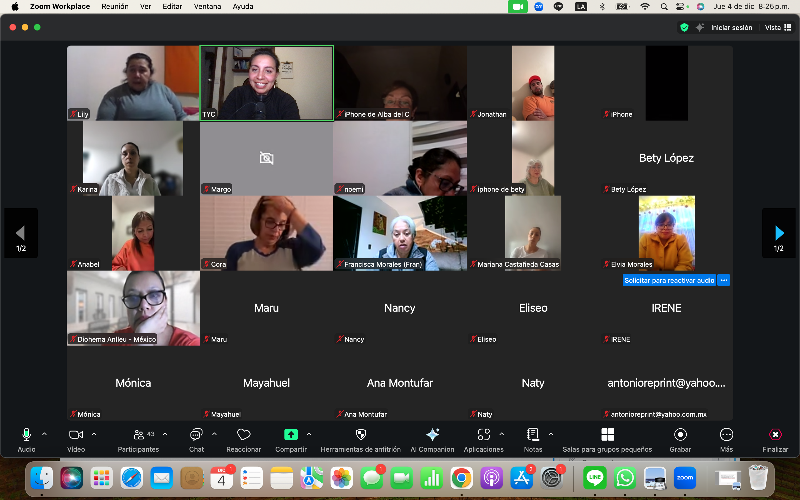The height and width of the screenshot is (500, 800).
Task: Mute the Audio microphone
Action: [x=26, y=434]
